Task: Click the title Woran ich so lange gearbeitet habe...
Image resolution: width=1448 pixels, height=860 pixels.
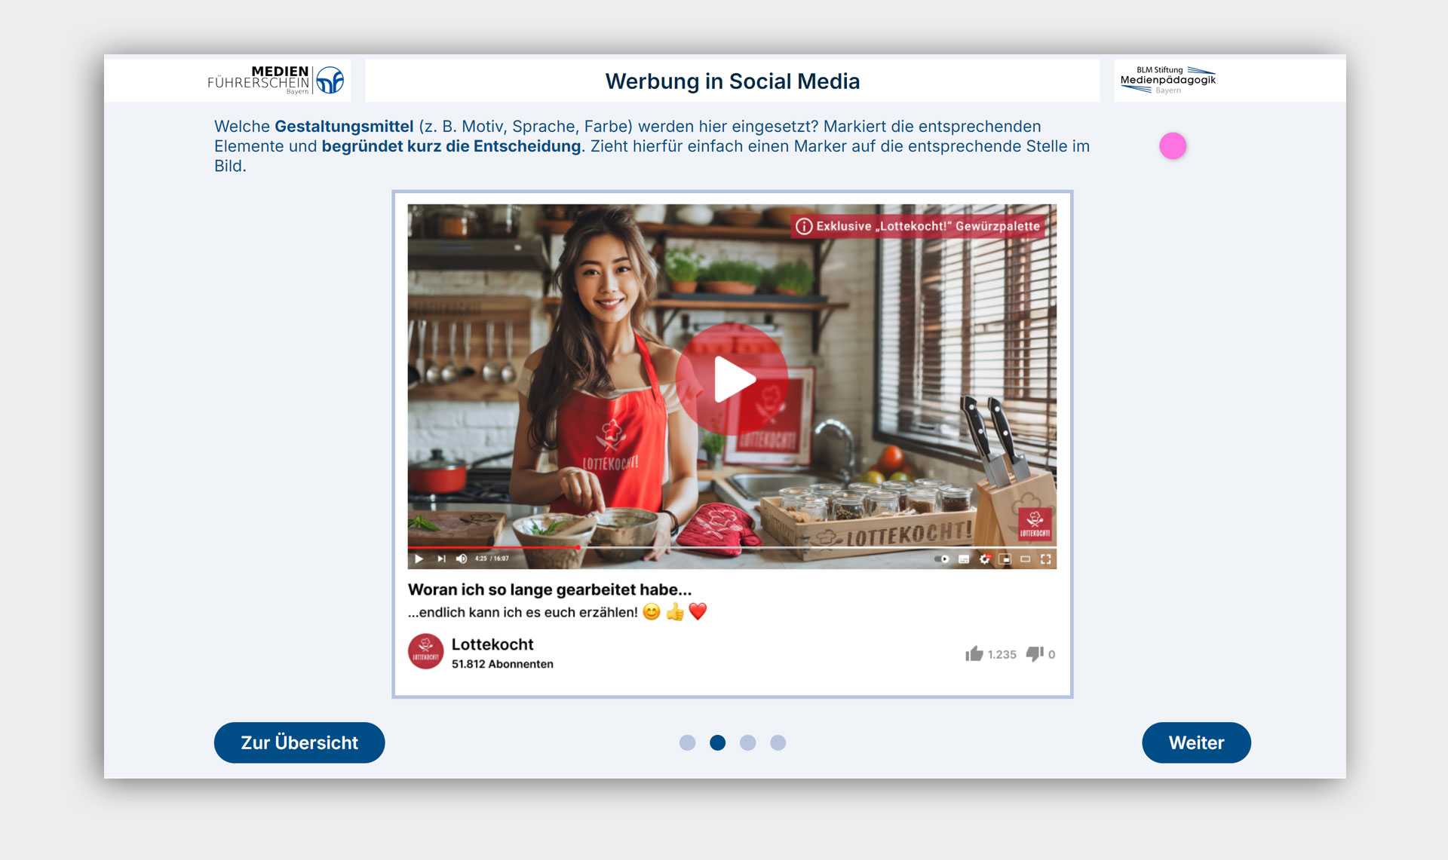Action: coord(550,589)
